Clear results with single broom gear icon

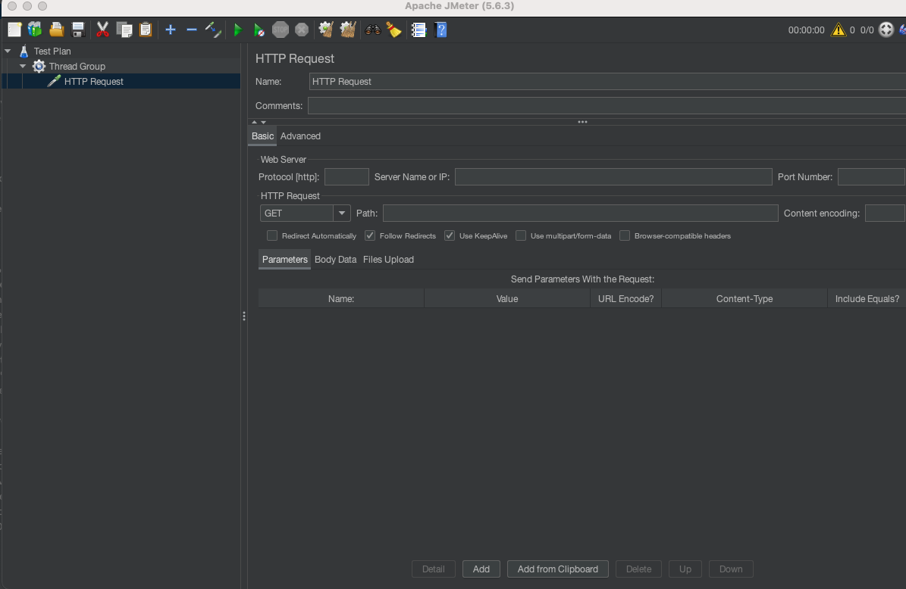pyautogui.click(x=326, y=30)
